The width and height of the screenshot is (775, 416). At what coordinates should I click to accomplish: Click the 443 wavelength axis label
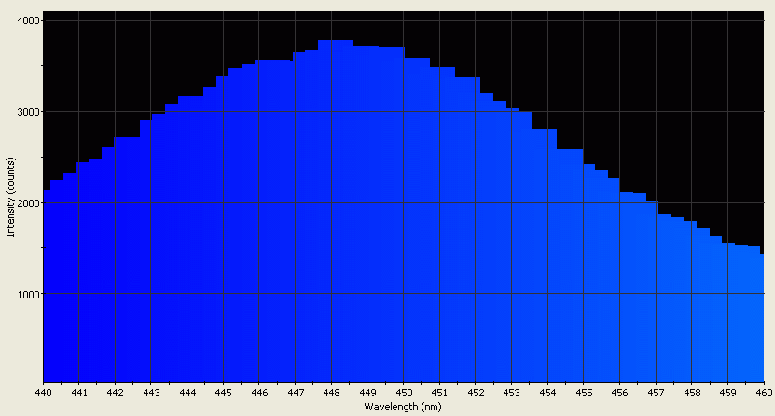click(151, 393)
